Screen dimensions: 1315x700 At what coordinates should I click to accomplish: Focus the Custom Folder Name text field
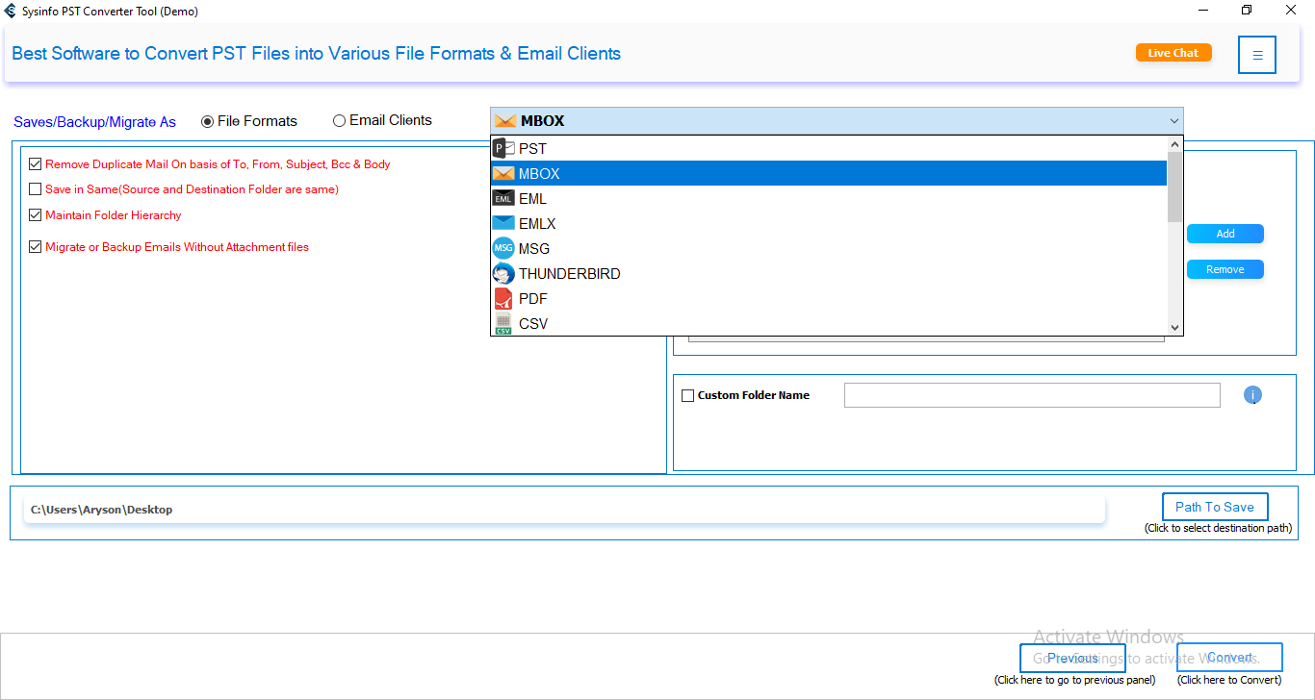click(x=1032, y=395)
